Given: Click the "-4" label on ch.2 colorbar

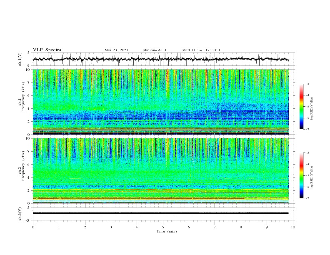Looking at the screenshot, I should point(307,164).
